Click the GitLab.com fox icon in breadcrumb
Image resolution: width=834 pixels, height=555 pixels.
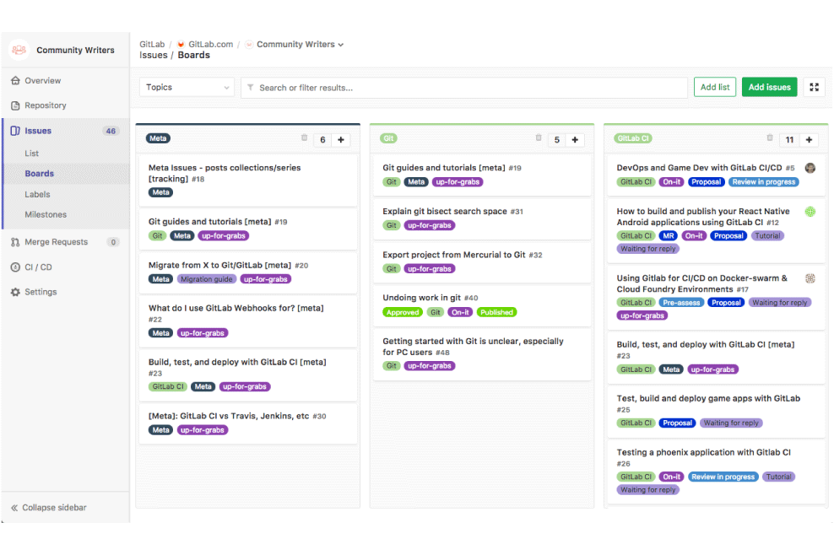(181, 44)
